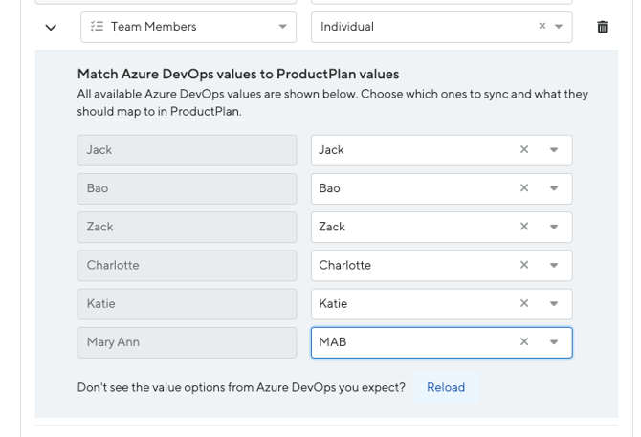This screenshot has width=641, height=437.
Task: Open the Zack value dropdown arrow
Action: click(554, 227)
